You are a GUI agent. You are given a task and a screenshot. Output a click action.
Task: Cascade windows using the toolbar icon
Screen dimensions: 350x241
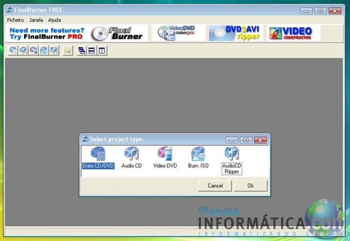coord(81,50)
